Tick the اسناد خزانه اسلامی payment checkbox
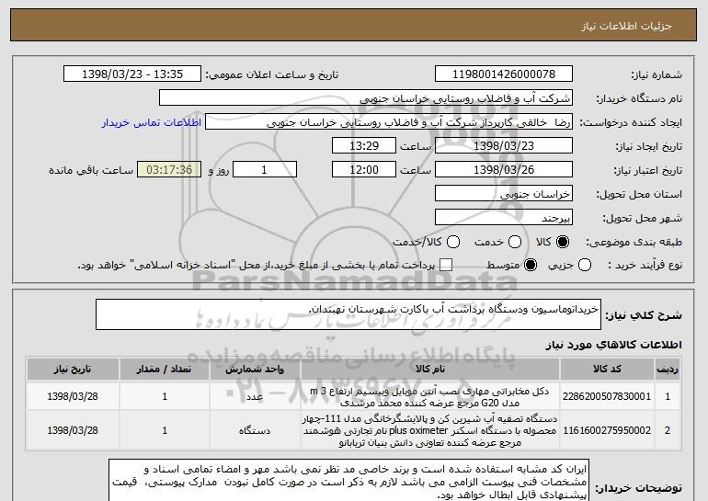Viewport: 708px width, 501px height. pyautogui.click(x=446, y=265)
